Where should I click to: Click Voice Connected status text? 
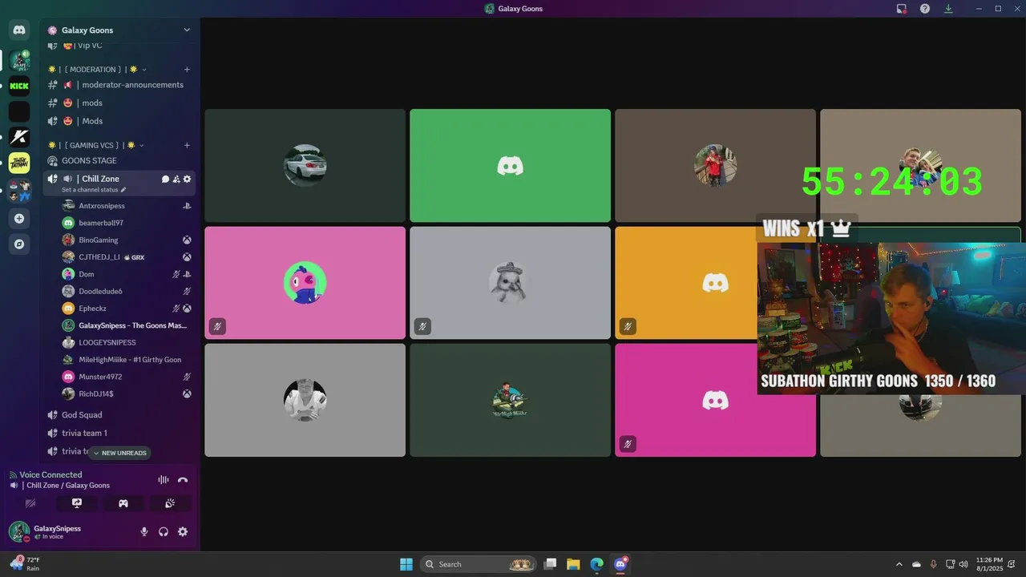tap(50, 474)
